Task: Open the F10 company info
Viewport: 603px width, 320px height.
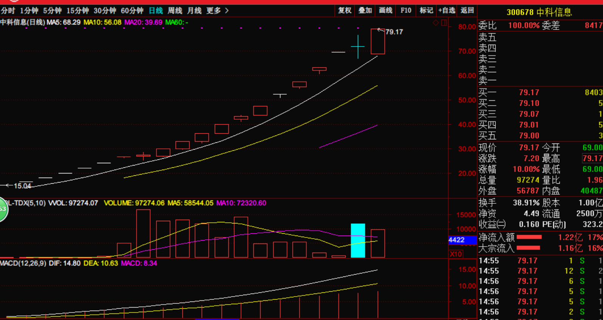Action: coord(406,10)
